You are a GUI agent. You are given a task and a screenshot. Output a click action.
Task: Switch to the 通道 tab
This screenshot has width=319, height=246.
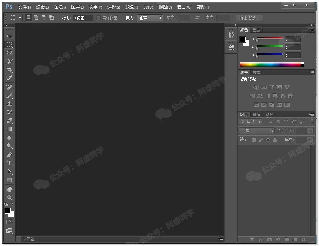coord(256,115)
